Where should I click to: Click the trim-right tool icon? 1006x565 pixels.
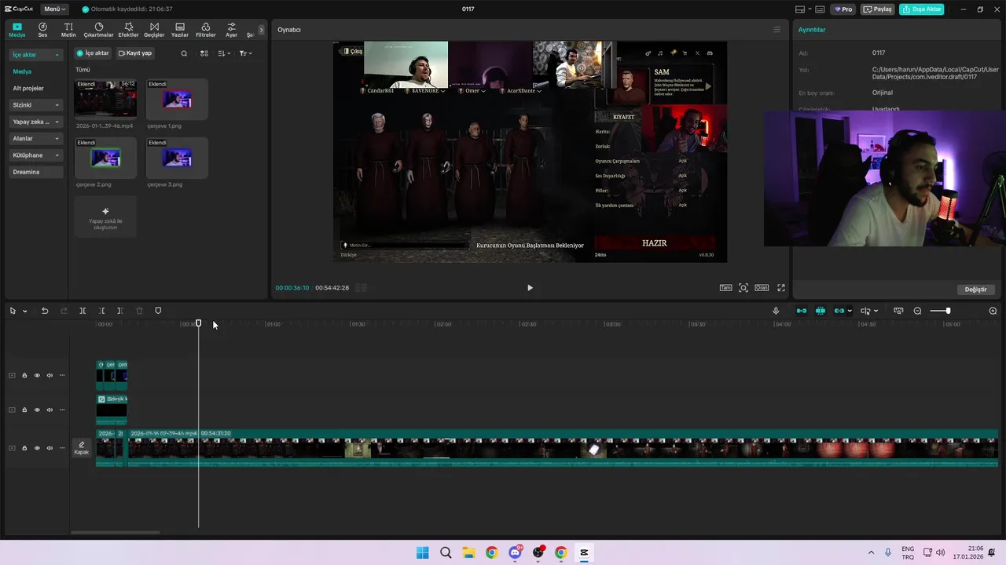[x=119, y=311]
